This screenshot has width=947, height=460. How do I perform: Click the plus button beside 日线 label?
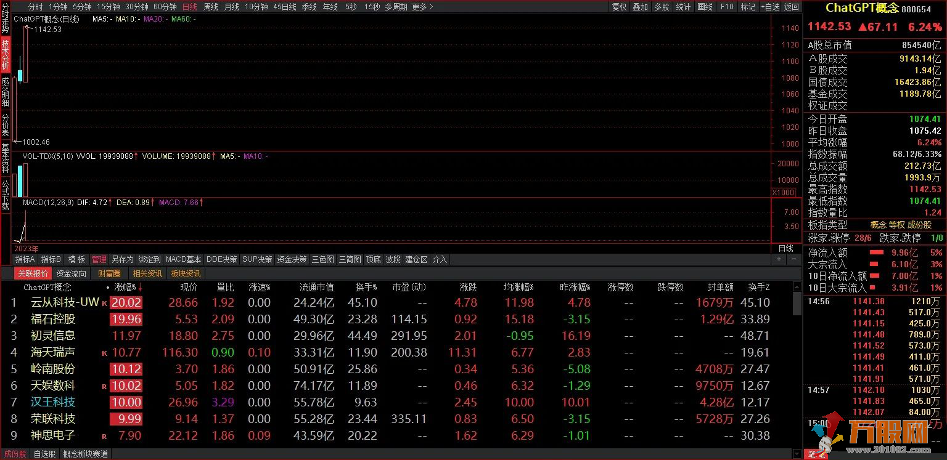[x=779, y=259]
